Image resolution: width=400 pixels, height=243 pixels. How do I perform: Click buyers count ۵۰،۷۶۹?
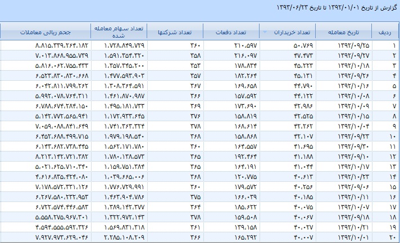tap(303, 45)
